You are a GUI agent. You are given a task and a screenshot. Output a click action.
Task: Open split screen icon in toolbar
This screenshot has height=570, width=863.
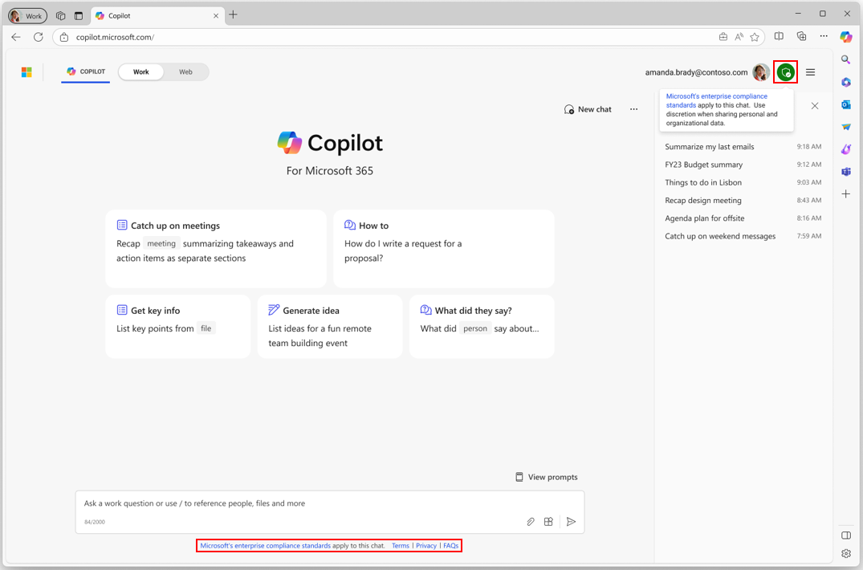click(779, 37)
